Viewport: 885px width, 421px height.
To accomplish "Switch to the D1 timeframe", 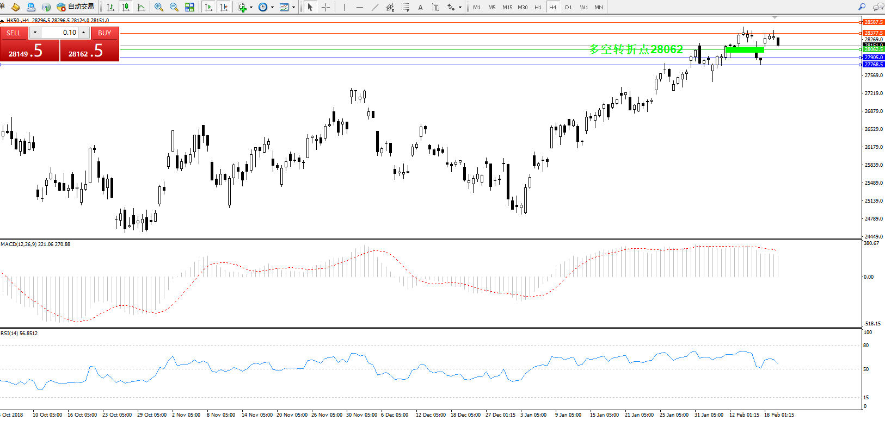I will pyautogui.click(x=568, y=7).
